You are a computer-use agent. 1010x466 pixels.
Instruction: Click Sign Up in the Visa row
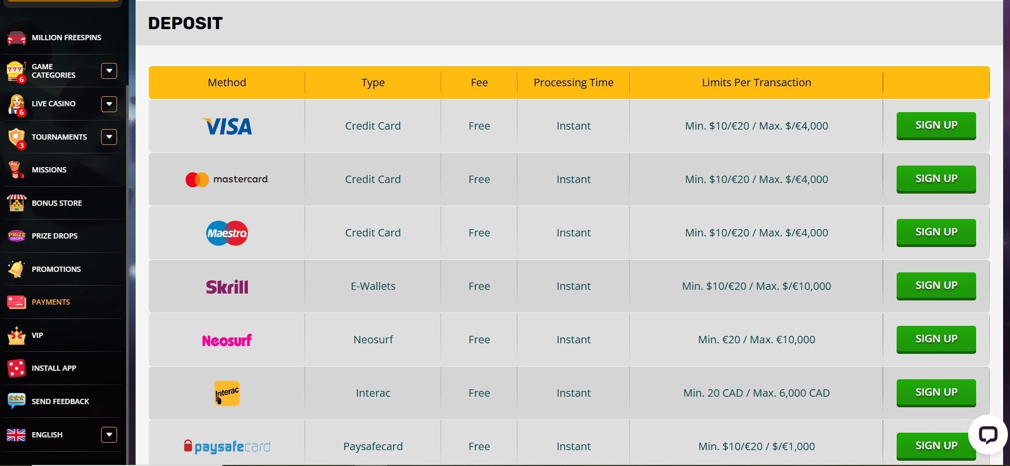(936, 125)
